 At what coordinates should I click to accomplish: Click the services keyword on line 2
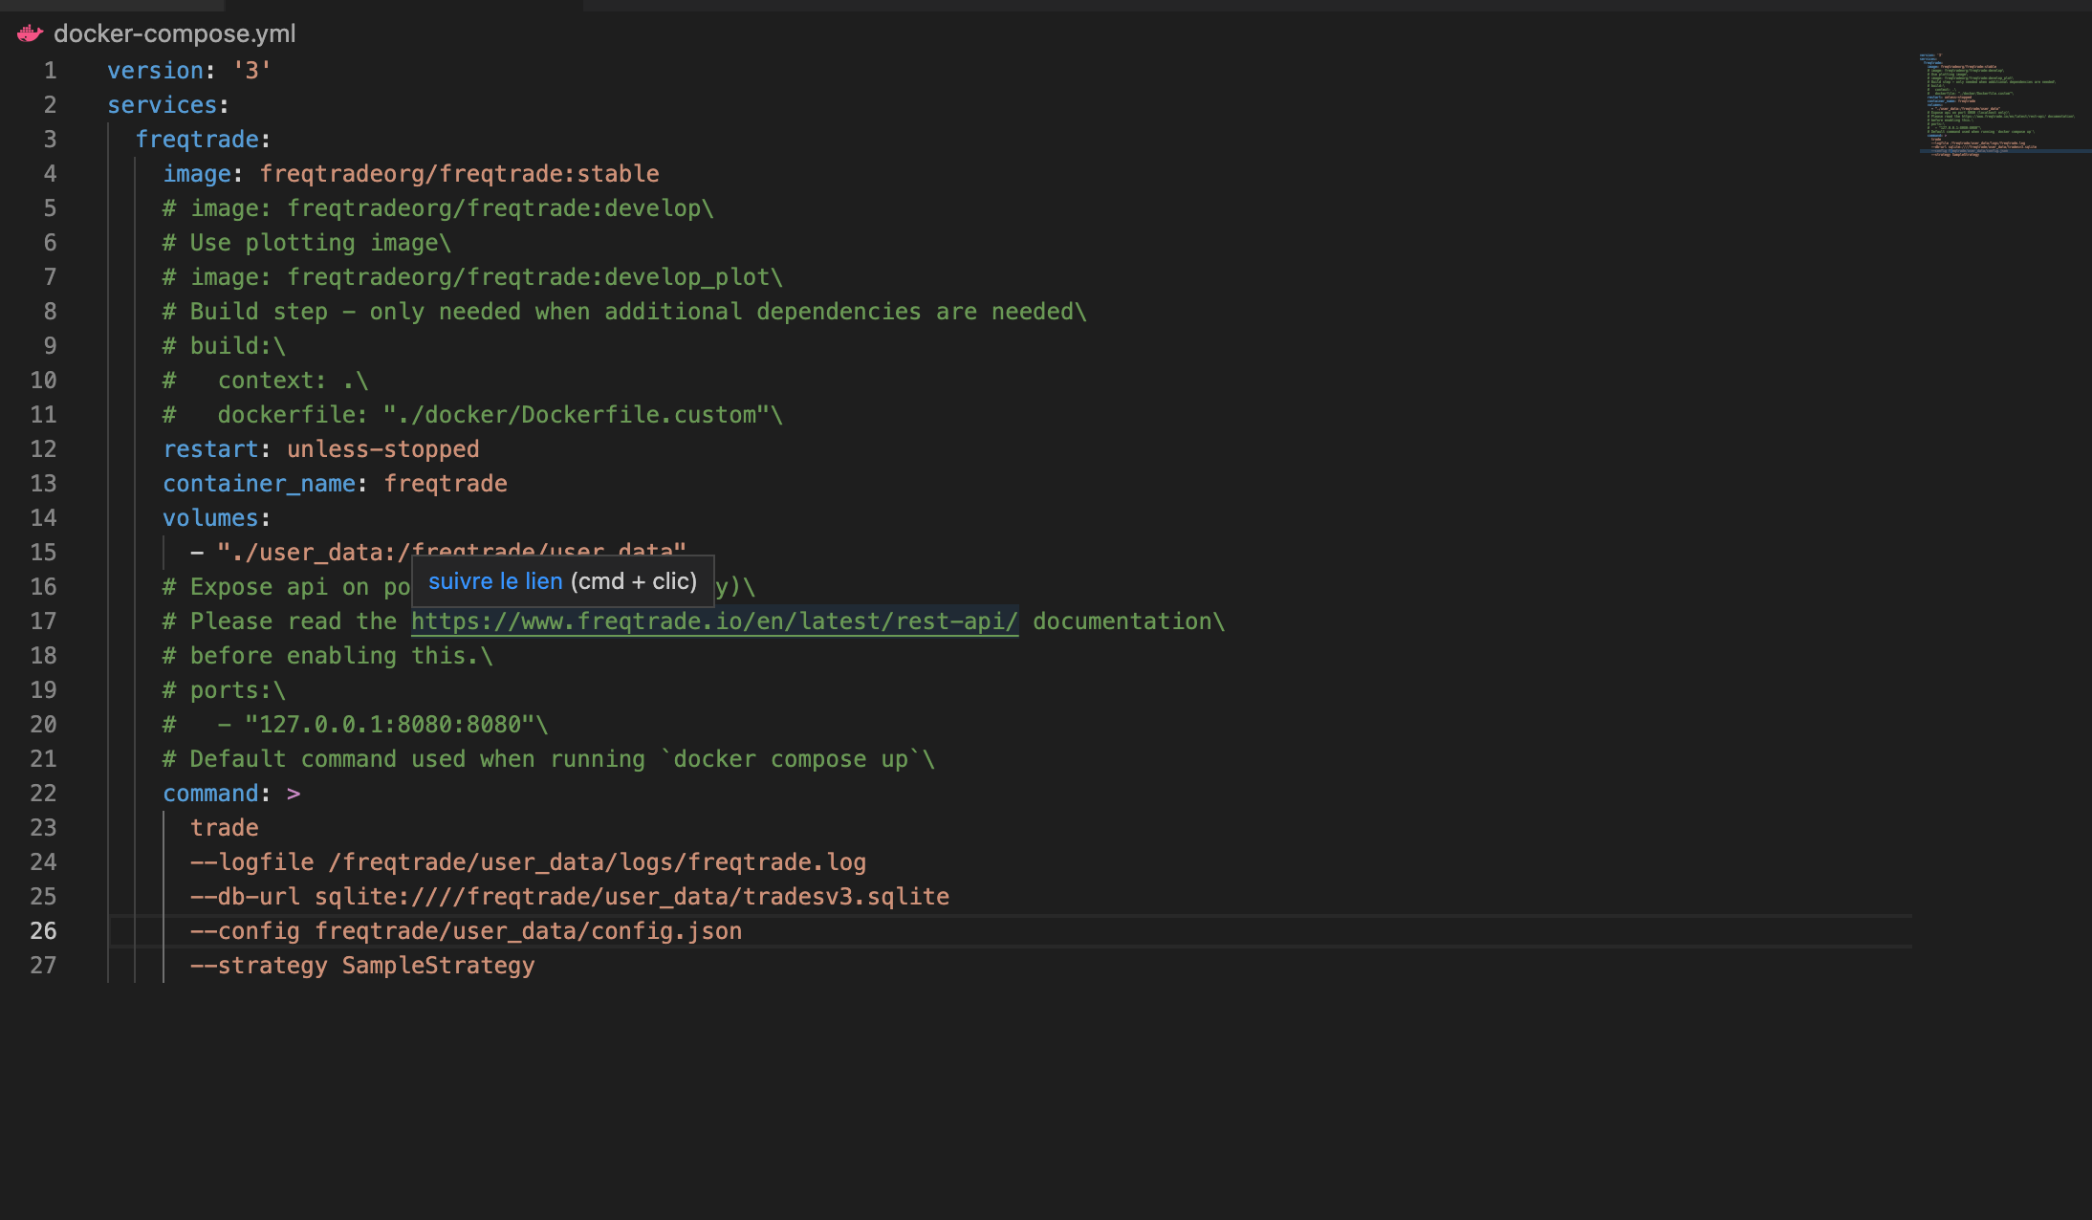point(163,104)
